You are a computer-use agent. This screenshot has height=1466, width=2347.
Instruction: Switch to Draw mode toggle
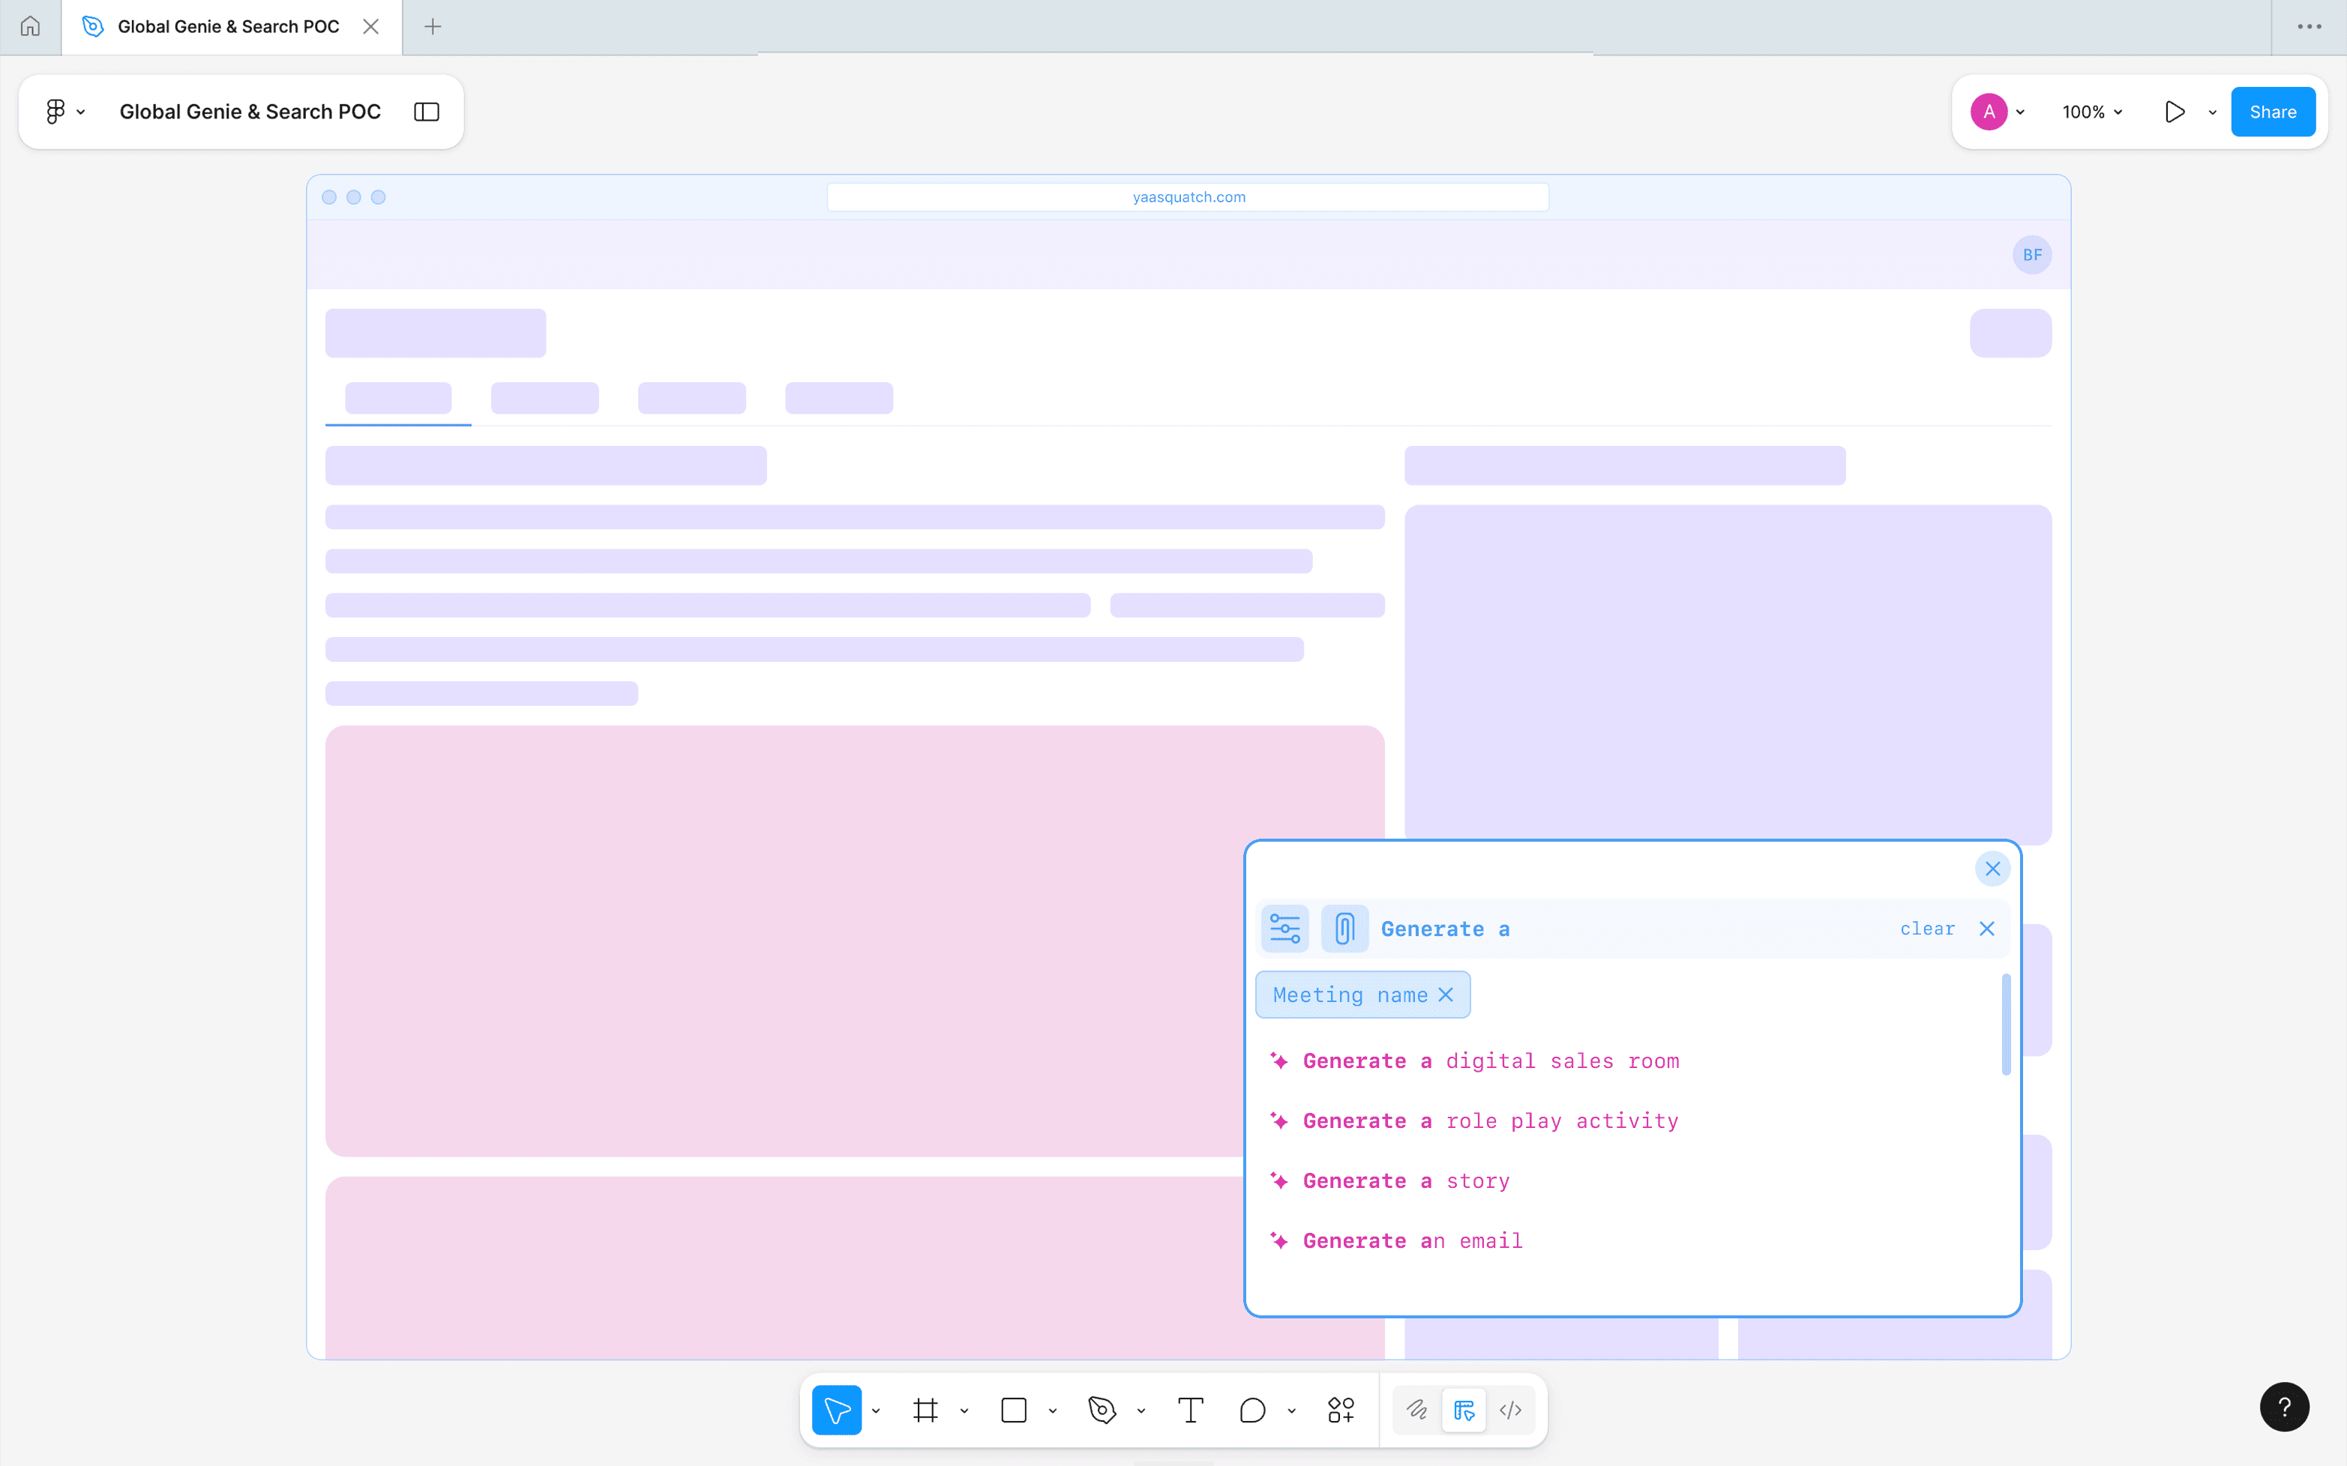pos(1417,1410)
